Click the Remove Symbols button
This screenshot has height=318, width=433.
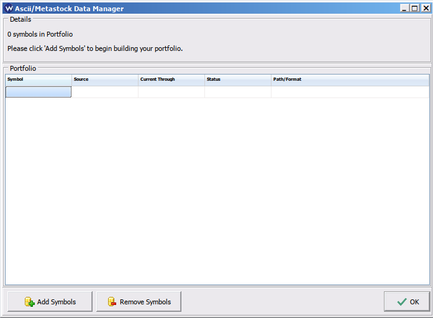139,301
